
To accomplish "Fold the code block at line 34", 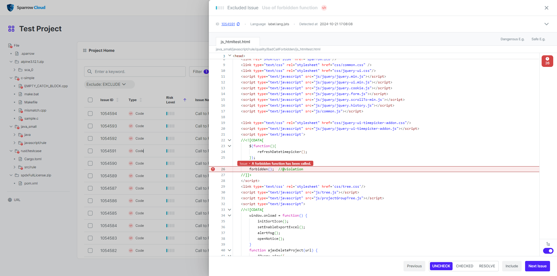I will [x=229, y=215].
